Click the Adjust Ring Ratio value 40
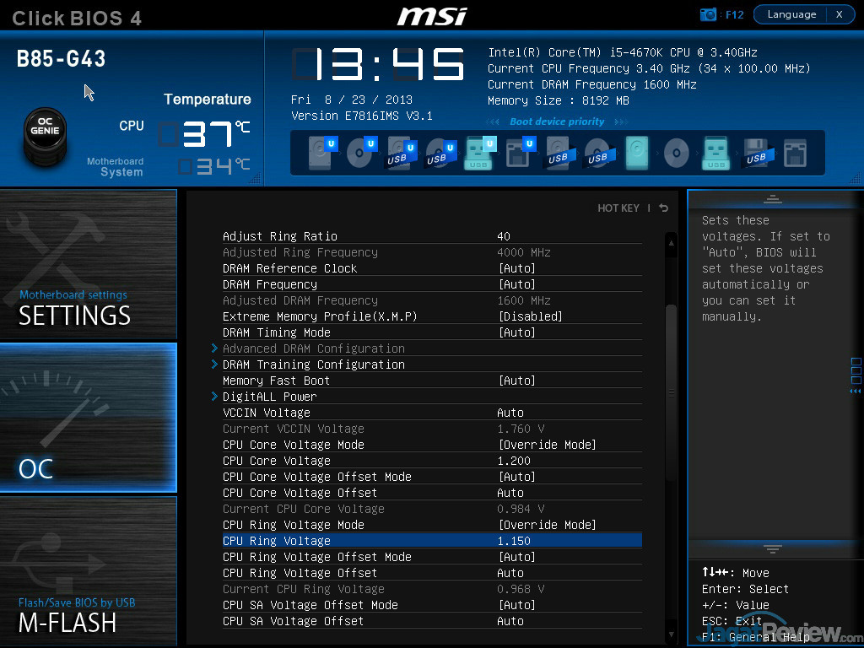864x648 pixels. (x=504, y=236)
